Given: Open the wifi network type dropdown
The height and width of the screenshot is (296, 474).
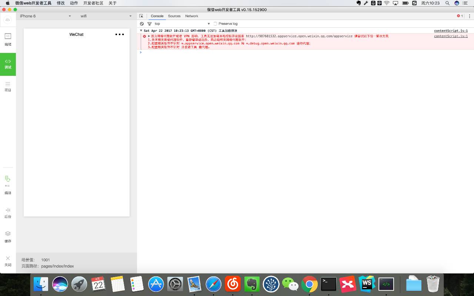Looking at the screenshot, I should click(106, 16).
